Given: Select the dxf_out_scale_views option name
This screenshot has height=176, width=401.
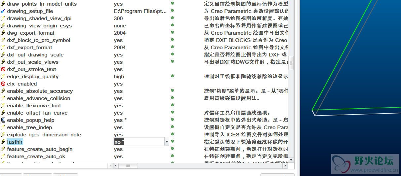Looking at the screenshot, I should click(33, 62).
